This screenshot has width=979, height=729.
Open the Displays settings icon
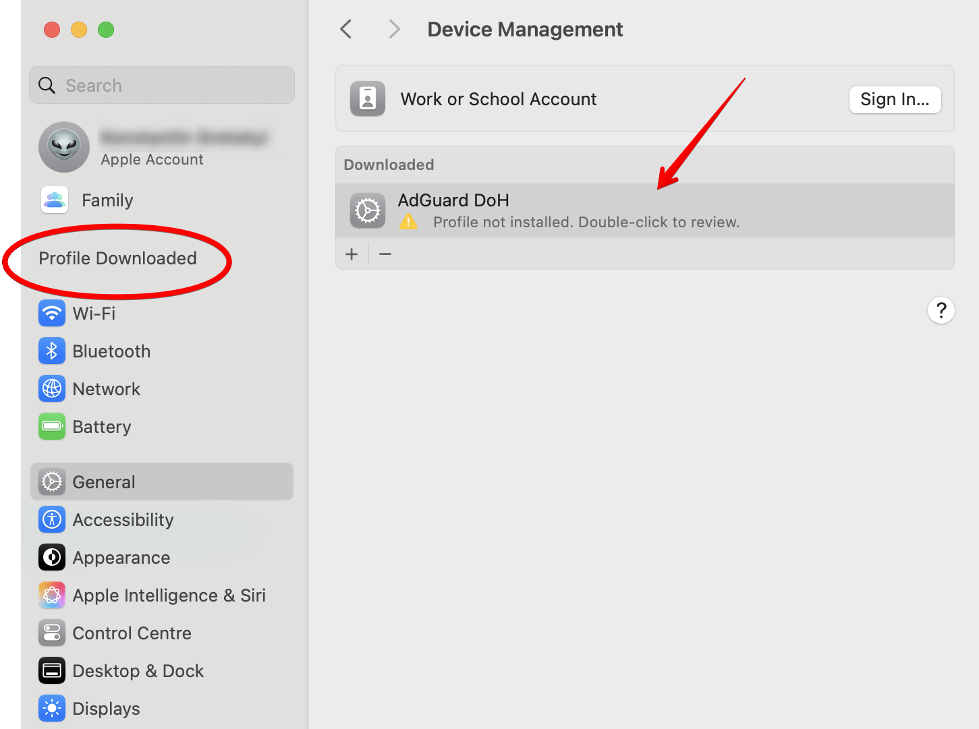tap(52, 709)
